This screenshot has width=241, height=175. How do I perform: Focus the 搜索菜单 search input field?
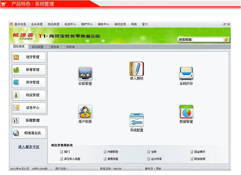(208, 40)
